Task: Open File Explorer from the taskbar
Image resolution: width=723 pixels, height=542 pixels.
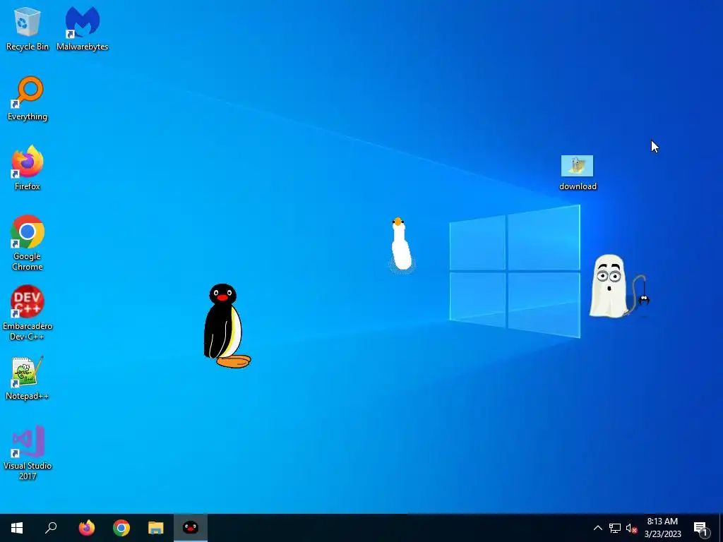Action: (156, 528)
